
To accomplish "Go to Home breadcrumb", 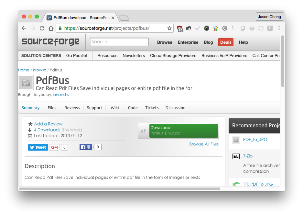I will [24, 70].
